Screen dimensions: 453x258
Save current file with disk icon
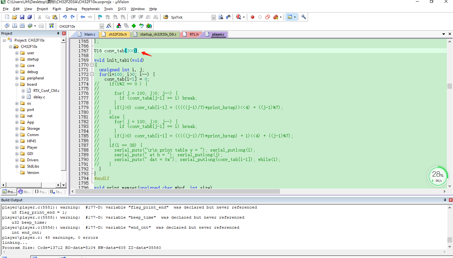tap(22, 17)
